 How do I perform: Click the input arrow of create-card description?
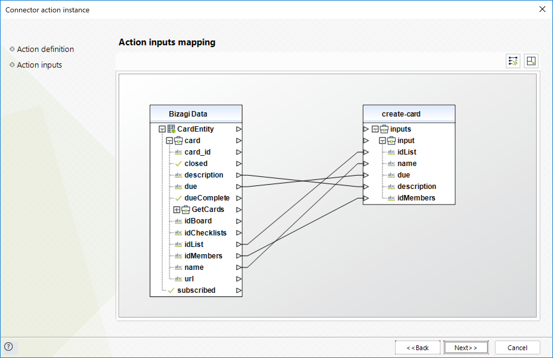click(x=366, y=186)
